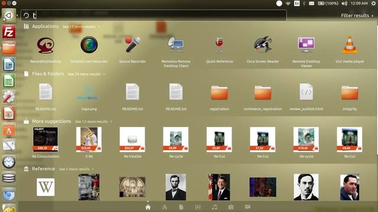Open the logo.png file

[x=89, y=92]
